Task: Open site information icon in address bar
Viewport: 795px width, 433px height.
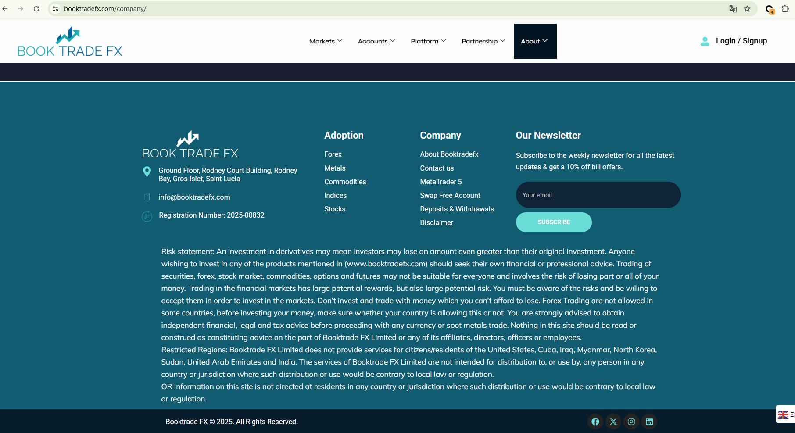Action: pos(55,9)
